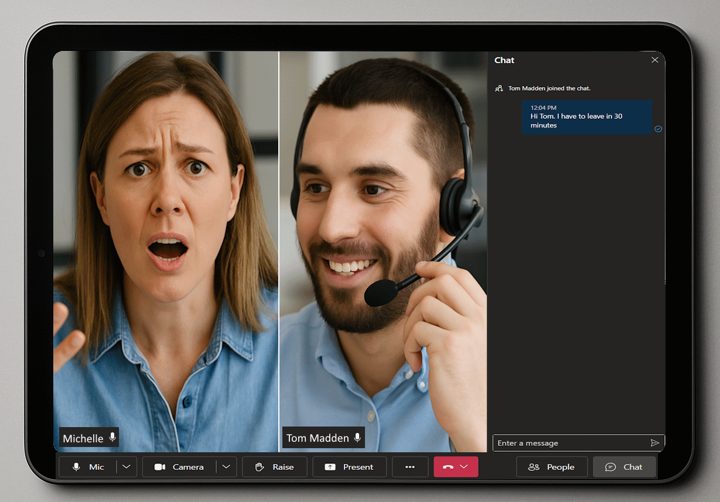Select Tom Madden's video tile
The image size is (720, 502).
[383, 234]
